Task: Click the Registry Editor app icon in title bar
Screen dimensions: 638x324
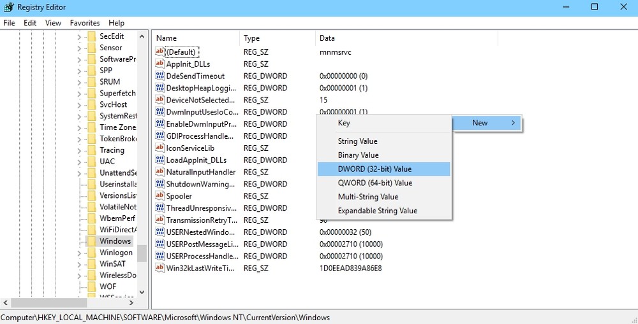Action: (8, 7)
